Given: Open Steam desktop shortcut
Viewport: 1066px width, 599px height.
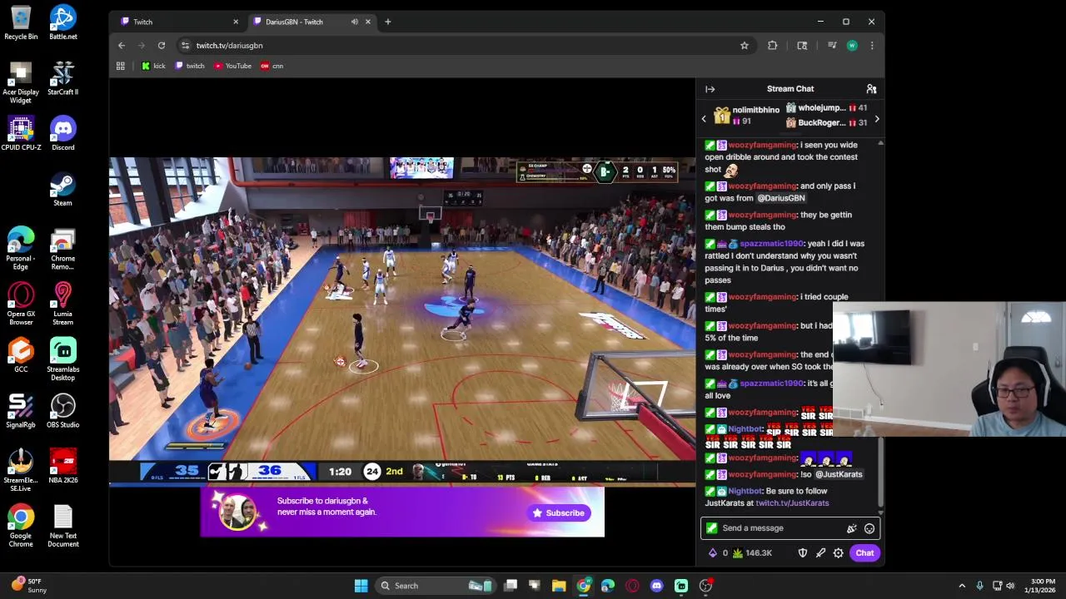Looking at the screenshot, I should pos(62,189).
